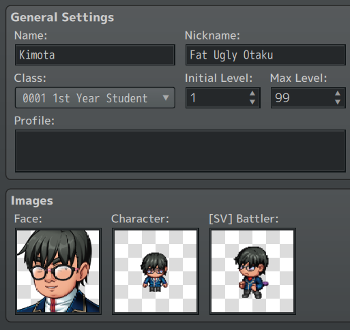The image size is (350, 330).
Task: Focus the Nickname field with Fat Ugly Otaku
Action: click(265, 55)
